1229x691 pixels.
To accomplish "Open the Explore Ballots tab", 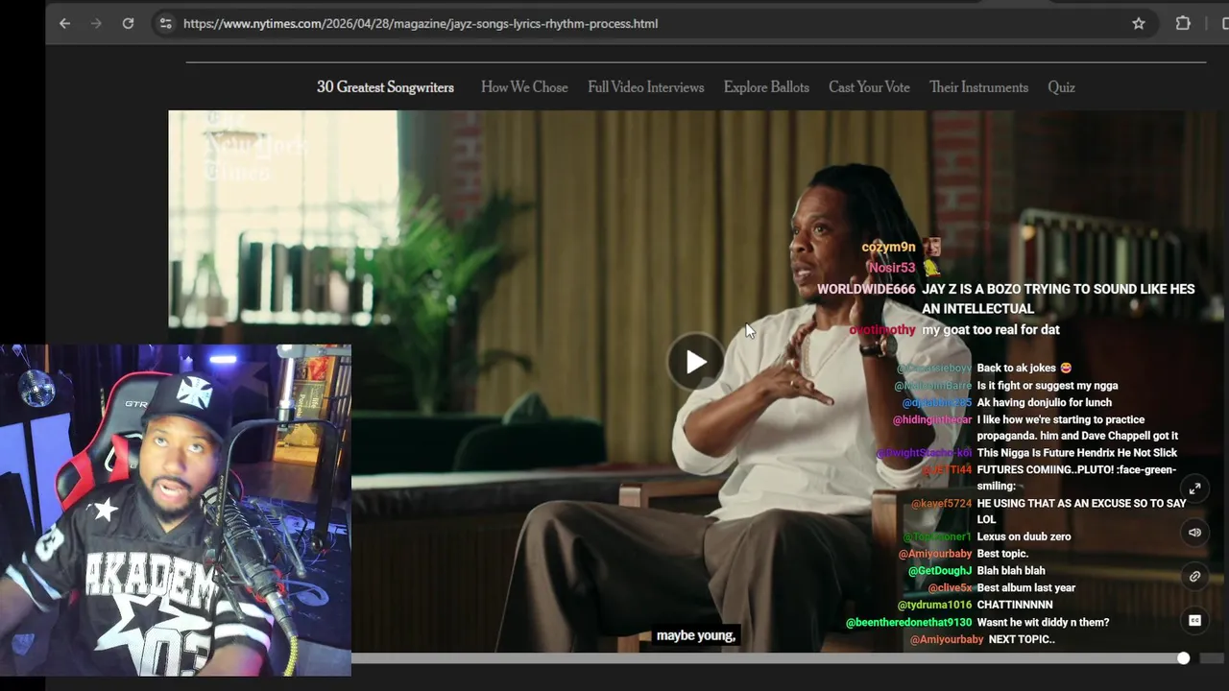I will (x=766, y=87).
